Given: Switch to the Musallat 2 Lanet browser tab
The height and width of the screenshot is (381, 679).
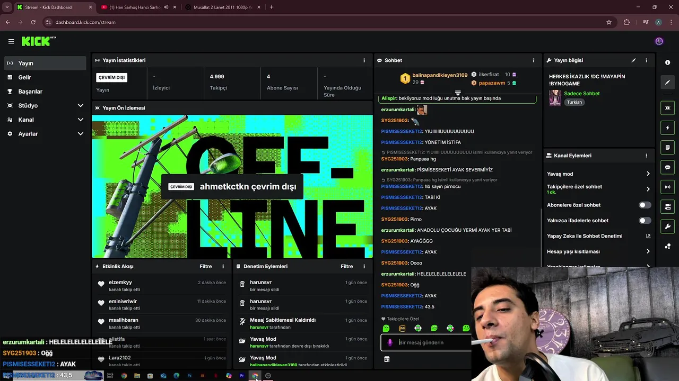Looking at the screenshot, I should click(222, 7).
